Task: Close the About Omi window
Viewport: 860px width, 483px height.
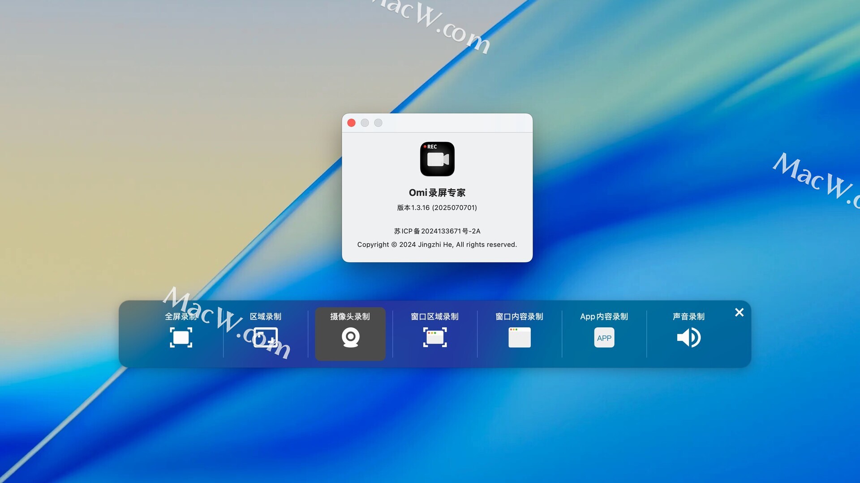Action: 352,123
